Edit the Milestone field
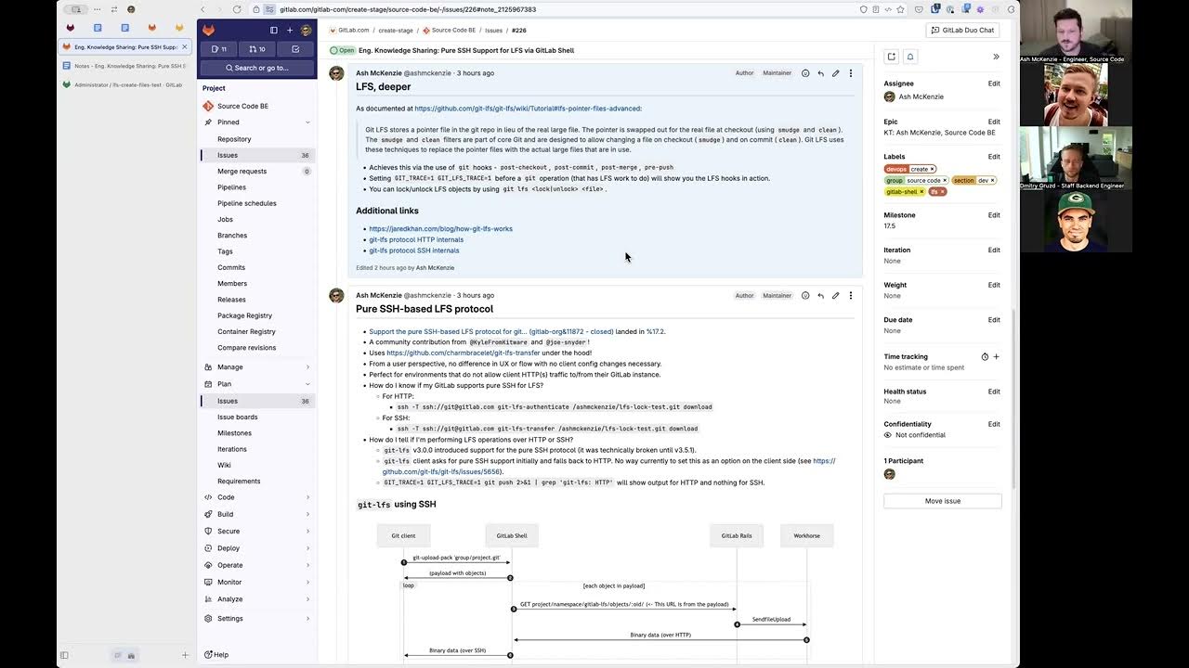 click(x=994, y=215)
